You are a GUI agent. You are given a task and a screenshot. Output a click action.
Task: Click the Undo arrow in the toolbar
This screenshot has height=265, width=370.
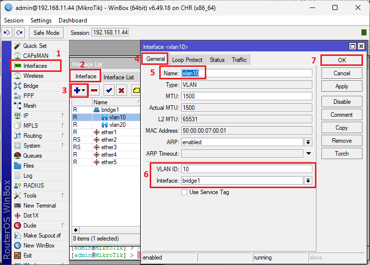pyautogui.click(x=7, y=32)
